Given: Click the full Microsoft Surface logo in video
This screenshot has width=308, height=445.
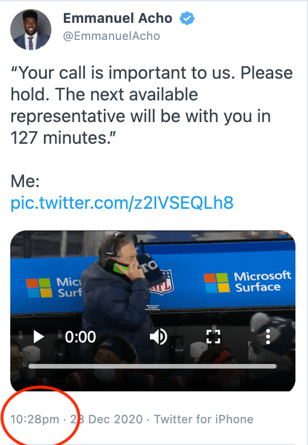Looking at the screenshot, I should click(x=248, y=282).
